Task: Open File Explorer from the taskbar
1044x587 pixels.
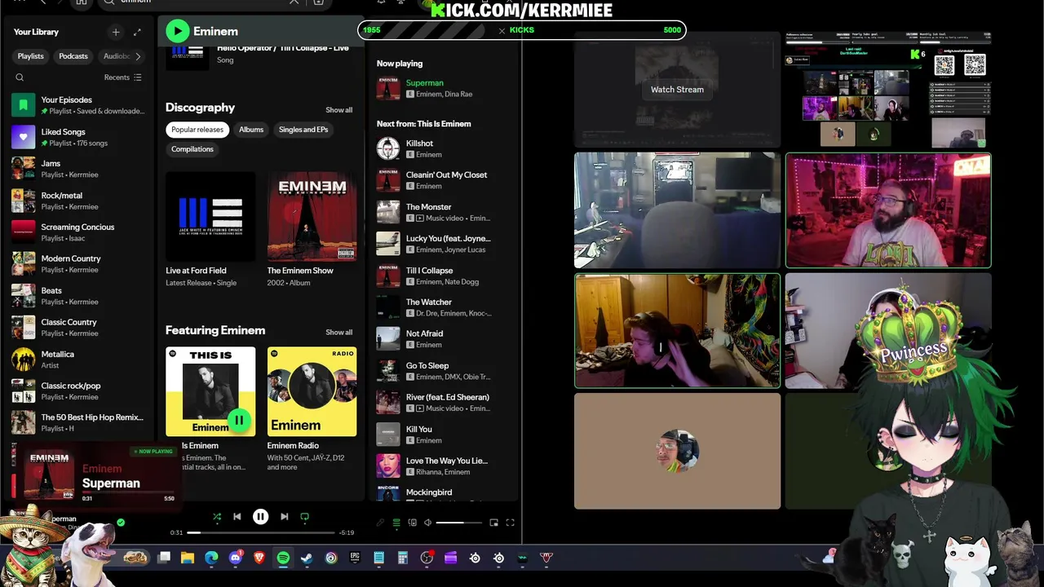Action: pyautogui.click(x=188, y=558)
